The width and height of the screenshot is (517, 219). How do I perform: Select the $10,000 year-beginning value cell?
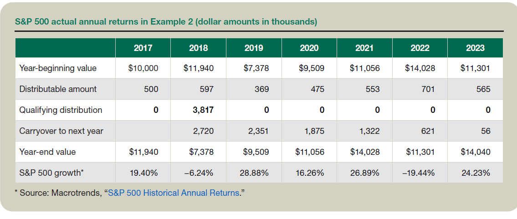(143, 68)
